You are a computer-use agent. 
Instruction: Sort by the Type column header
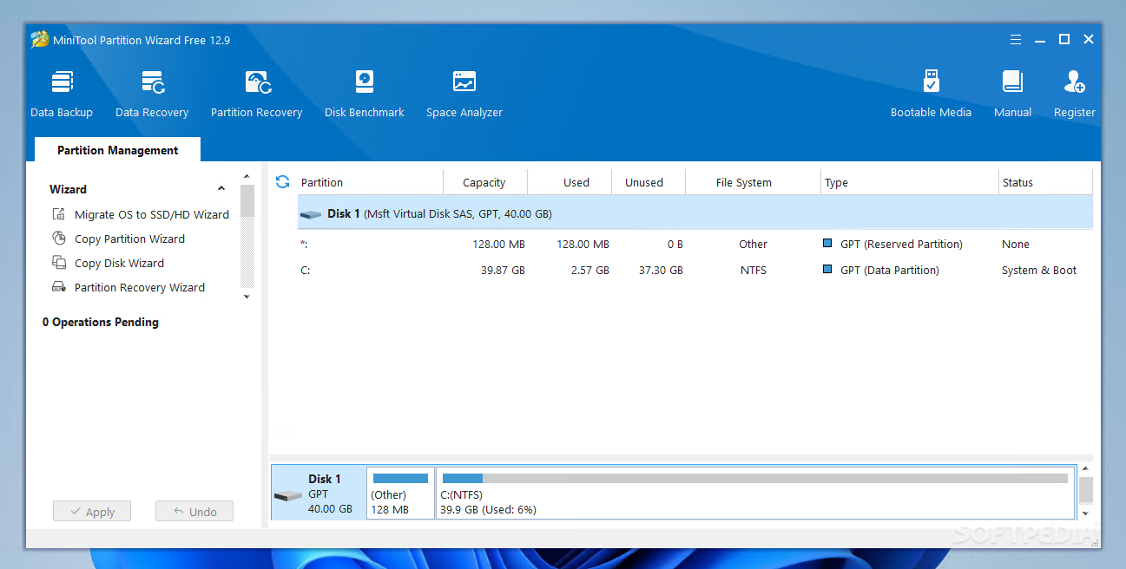pyautogui.click(x=910, y=182)
